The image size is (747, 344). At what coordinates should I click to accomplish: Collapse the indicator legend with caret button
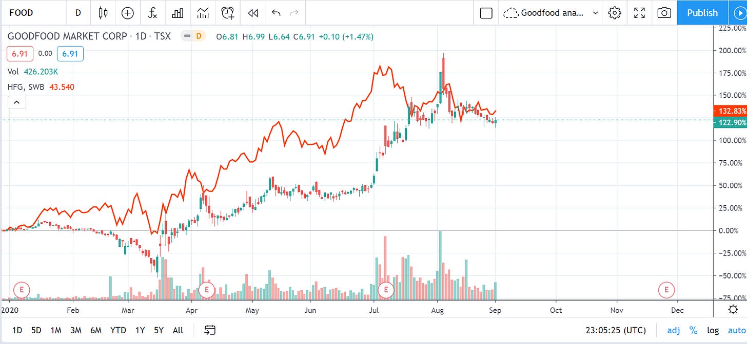point(16,102)
